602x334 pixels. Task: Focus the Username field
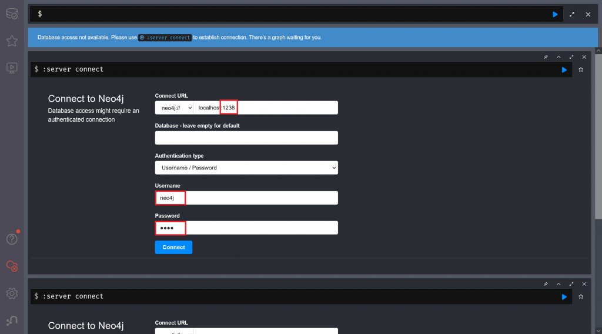point(246,198)
